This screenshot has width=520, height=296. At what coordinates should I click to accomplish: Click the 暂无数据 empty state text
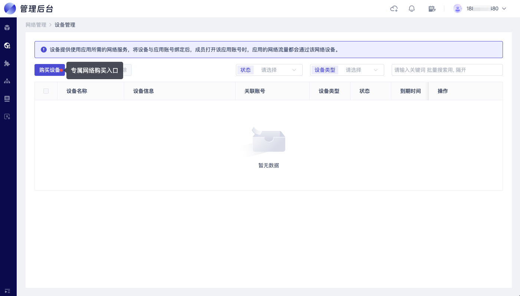[269, 165]
